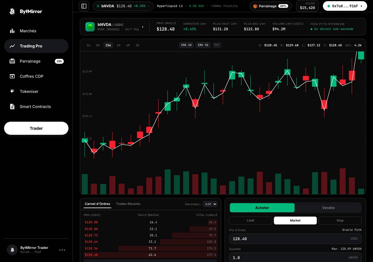Select the 1D timeframe
This screenshot has height=262, width=373.
(x=138, y=45)
